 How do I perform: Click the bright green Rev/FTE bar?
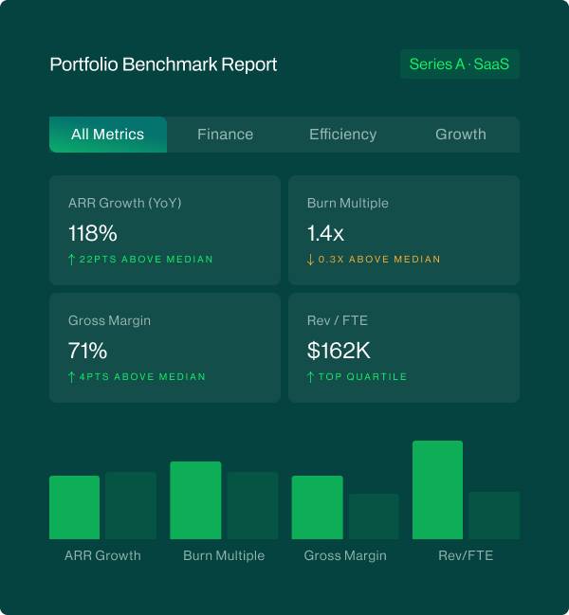click(437, 490)
